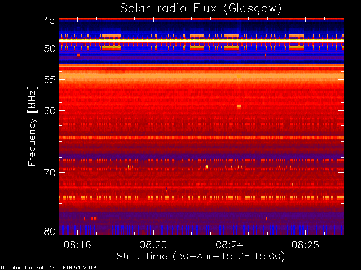Click the 'Updated Thu Feb 22 00:19:51 2018' timestamp
The height and width of the screenshot is (270, 361).
click(x=49, y=268)
